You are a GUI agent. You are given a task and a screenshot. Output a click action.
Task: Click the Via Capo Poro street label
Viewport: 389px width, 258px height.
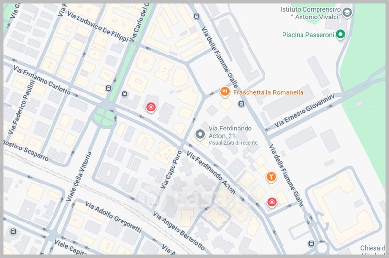pos(172,169)
